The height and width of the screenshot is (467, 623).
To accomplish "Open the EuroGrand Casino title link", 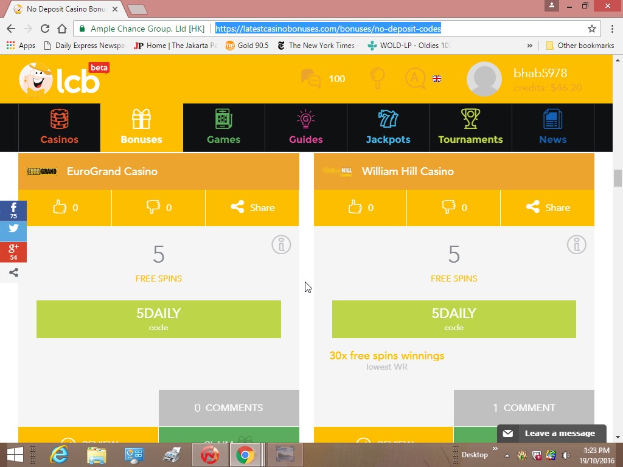I will [x=113, y=171].
